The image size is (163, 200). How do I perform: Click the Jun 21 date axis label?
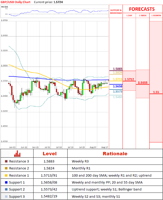35,147
